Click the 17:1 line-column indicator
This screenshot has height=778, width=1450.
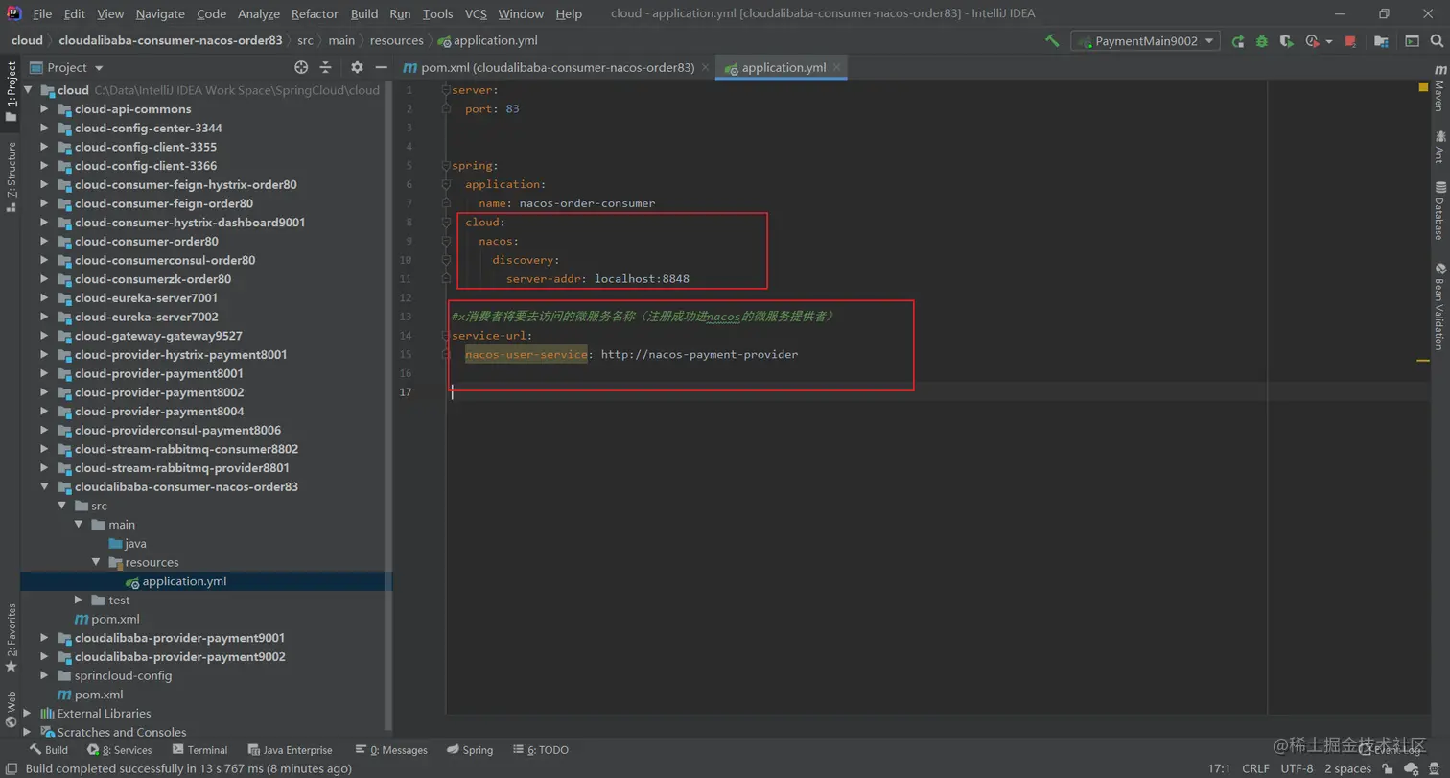[x=1219, y=768]
